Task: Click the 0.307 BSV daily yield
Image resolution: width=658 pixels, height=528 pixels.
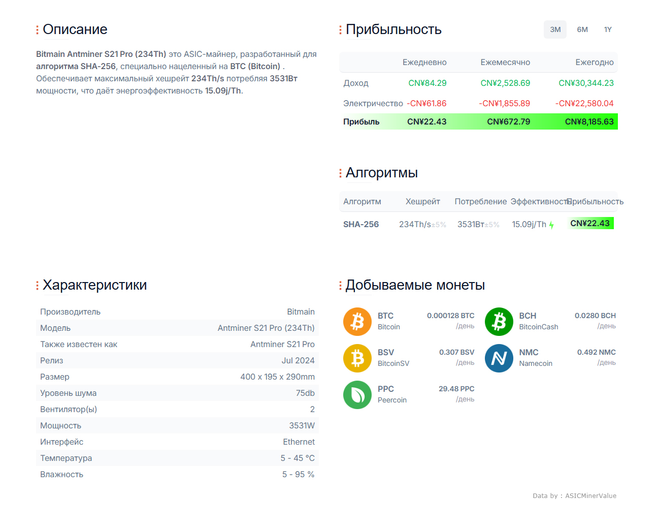Action: (x=456, y=352)
